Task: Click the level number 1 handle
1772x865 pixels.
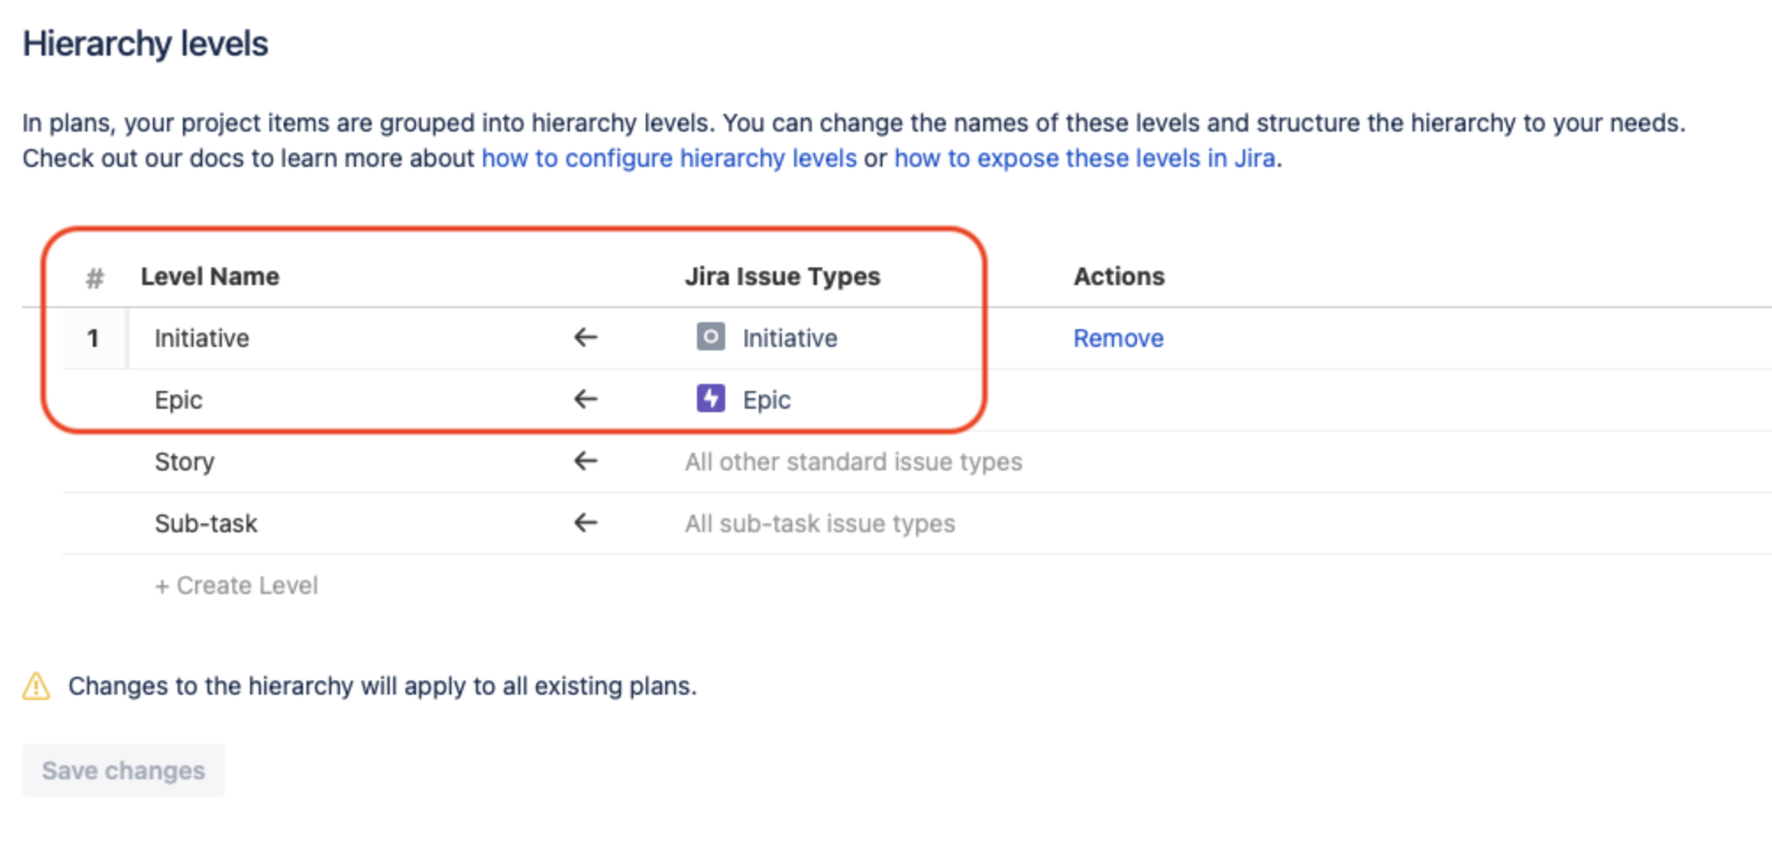Action: [x=94, y=338]
